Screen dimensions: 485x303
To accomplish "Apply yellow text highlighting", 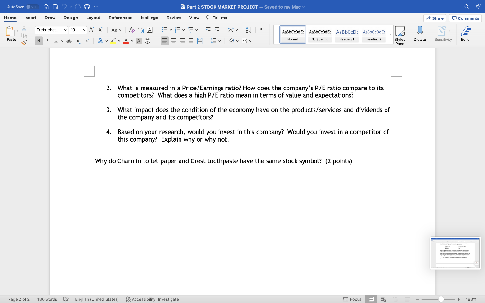I will 113,40.
